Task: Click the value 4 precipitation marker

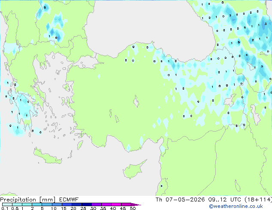Action: tap(247, 55)
